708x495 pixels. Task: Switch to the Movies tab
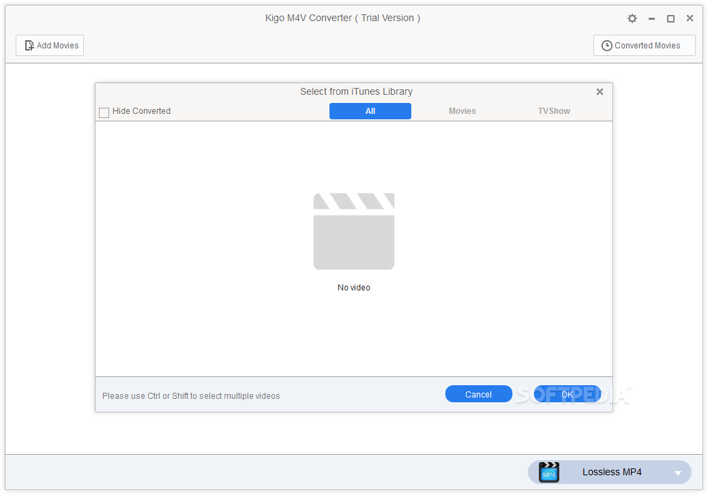(462, 111)
